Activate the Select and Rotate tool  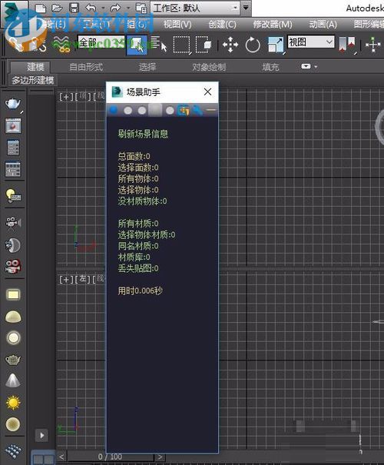[253, 45]
